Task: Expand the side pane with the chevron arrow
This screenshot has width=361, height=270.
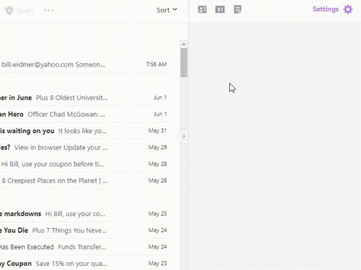Action: pyautogui.click(x=184, y=136)
